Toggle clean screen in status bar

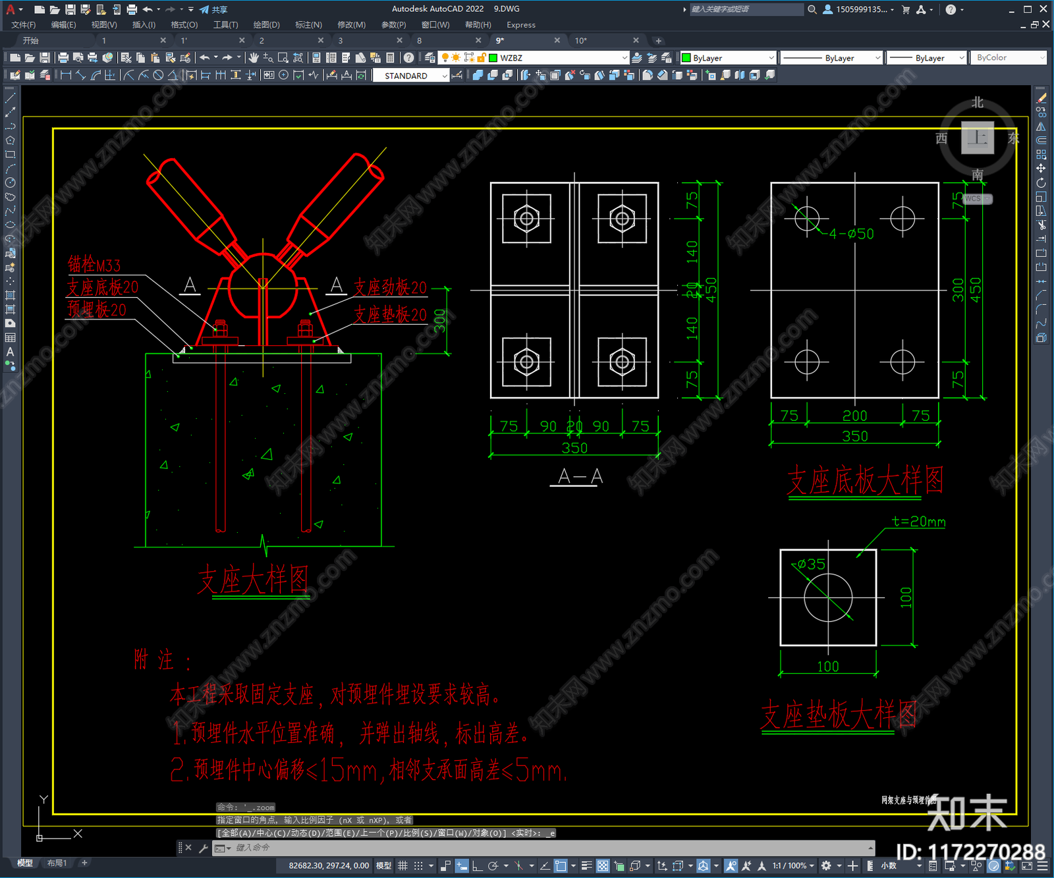[x=1027, y=866]
